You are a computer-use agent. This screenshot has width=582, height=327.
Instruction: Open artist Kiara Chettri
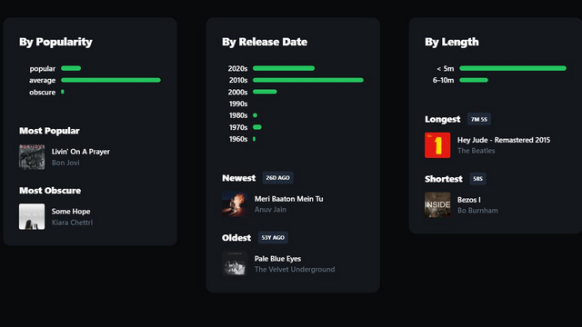[x=73, y=223]
